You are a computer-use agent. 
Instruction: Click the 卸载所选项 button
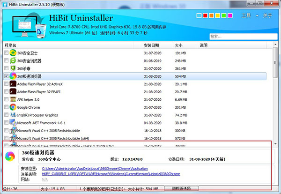[181, 188]
